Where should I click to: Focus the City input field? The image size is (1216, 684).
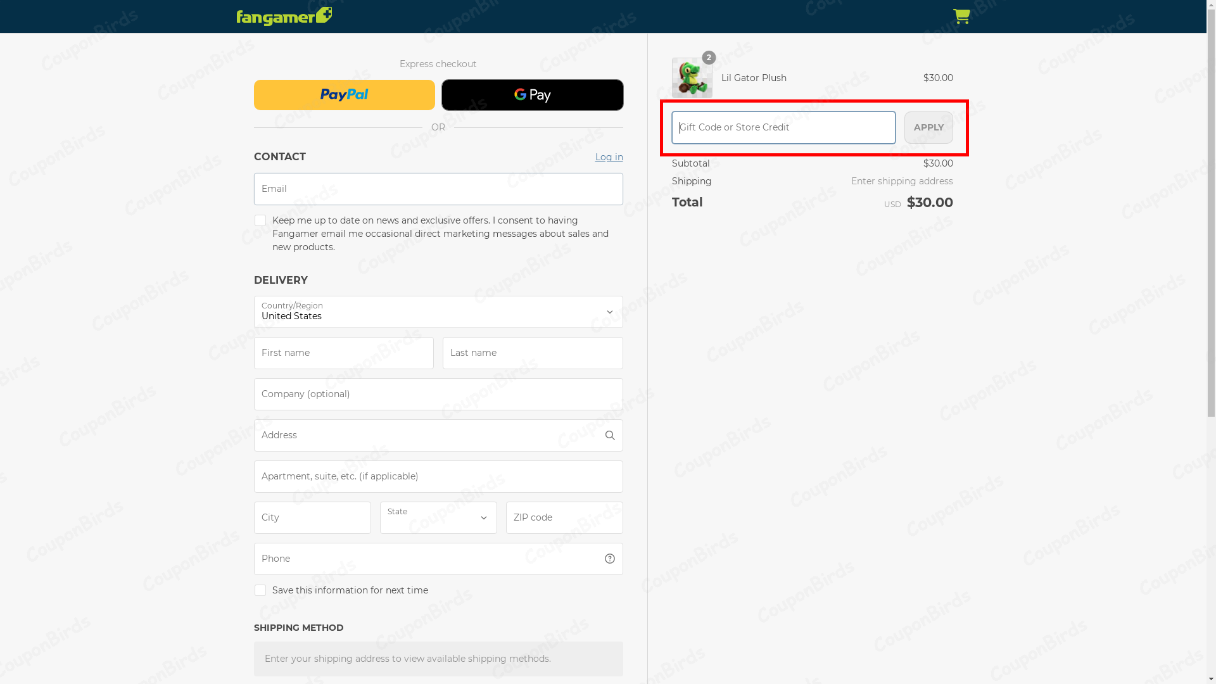coord(312,518)
